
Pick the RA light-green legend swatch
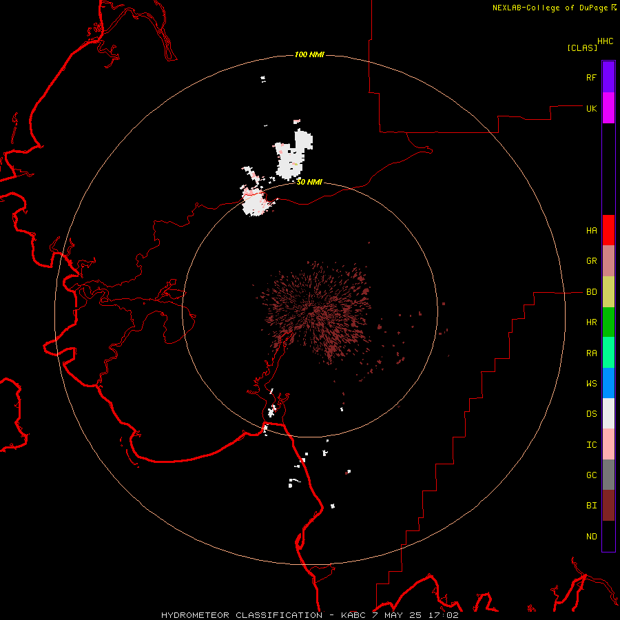click(x=608, y=353)
